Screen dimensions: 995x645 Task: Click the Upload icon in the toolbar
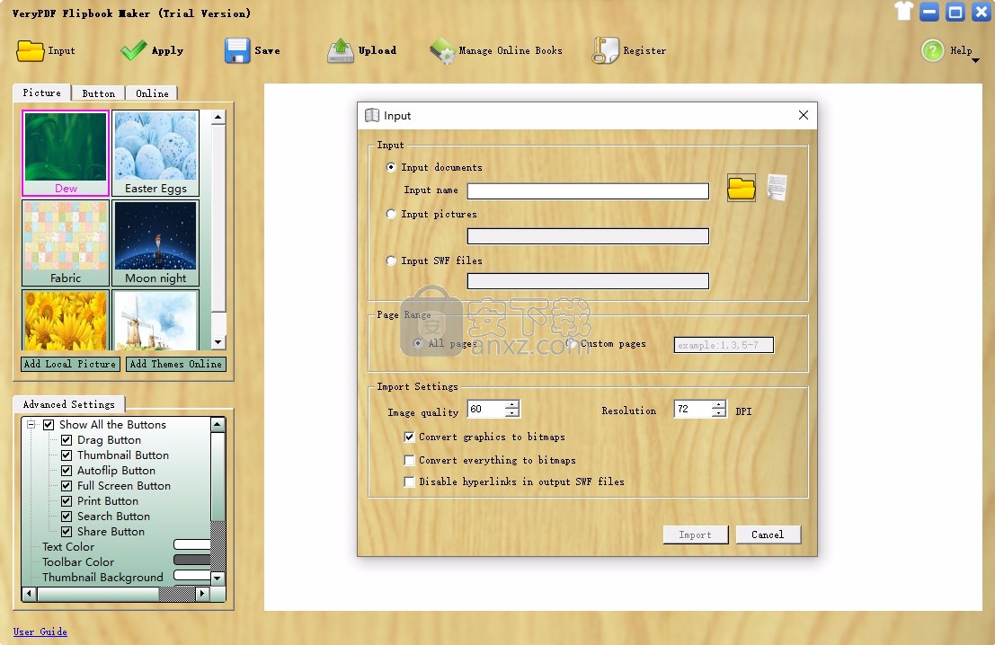(341, 50)
